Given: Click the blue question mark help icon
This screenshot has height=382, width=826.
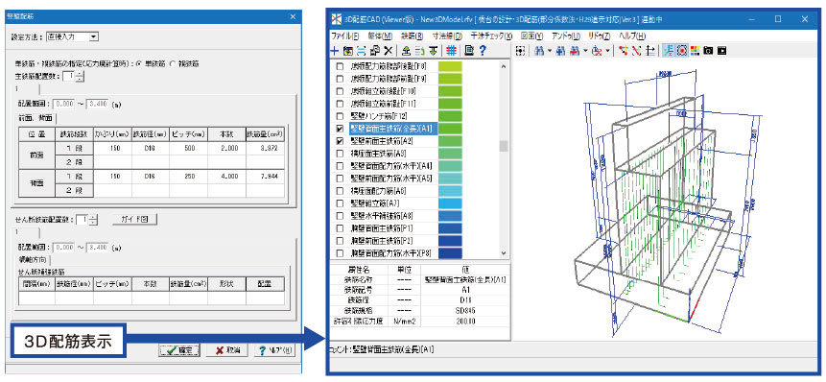Looking at the screenshot, I should [x=482, y=51].
